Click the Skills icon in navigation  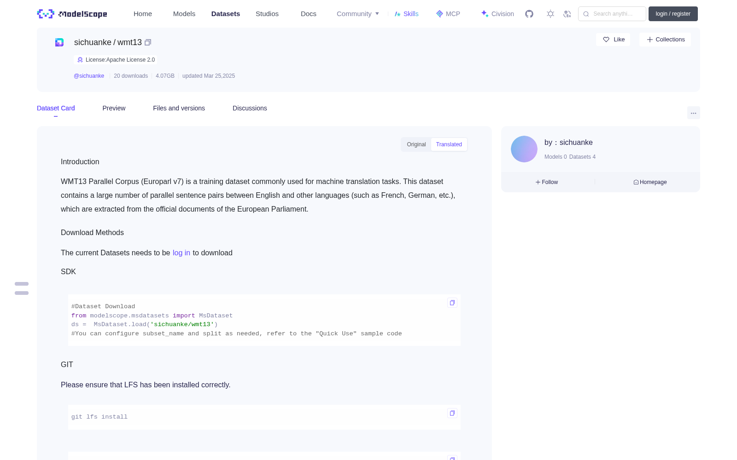tap(398, 14)
